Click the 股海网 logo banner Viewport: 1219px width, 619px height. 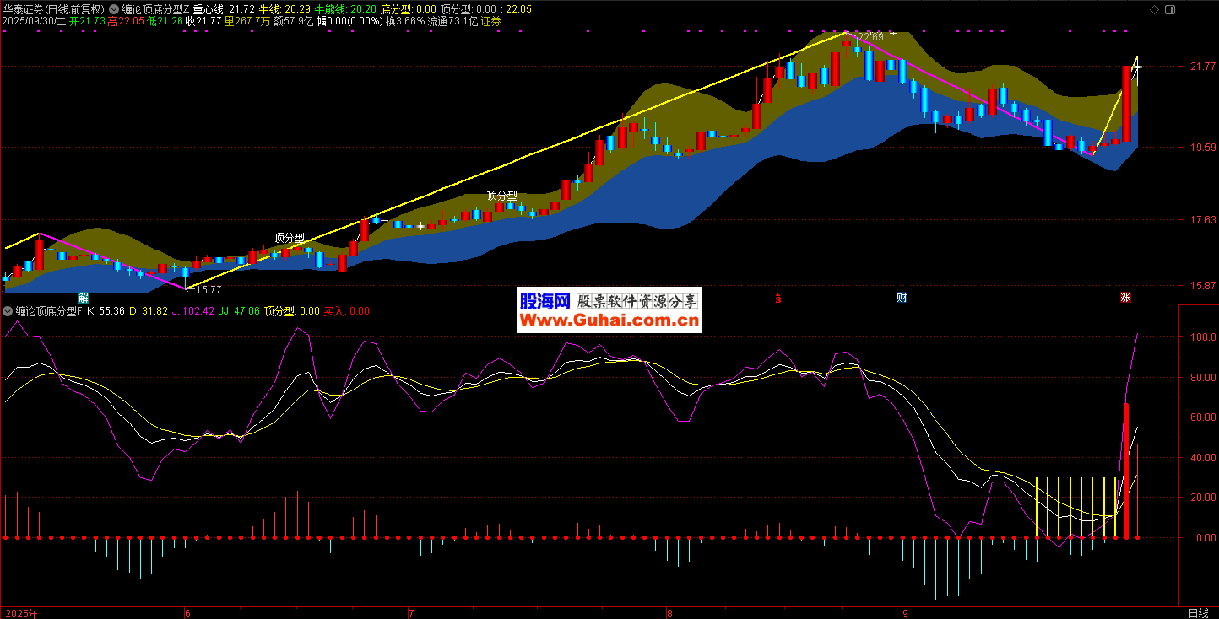(544, 301)
